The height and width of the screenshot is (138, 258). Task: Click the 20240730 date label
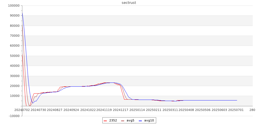coord(38,110)
